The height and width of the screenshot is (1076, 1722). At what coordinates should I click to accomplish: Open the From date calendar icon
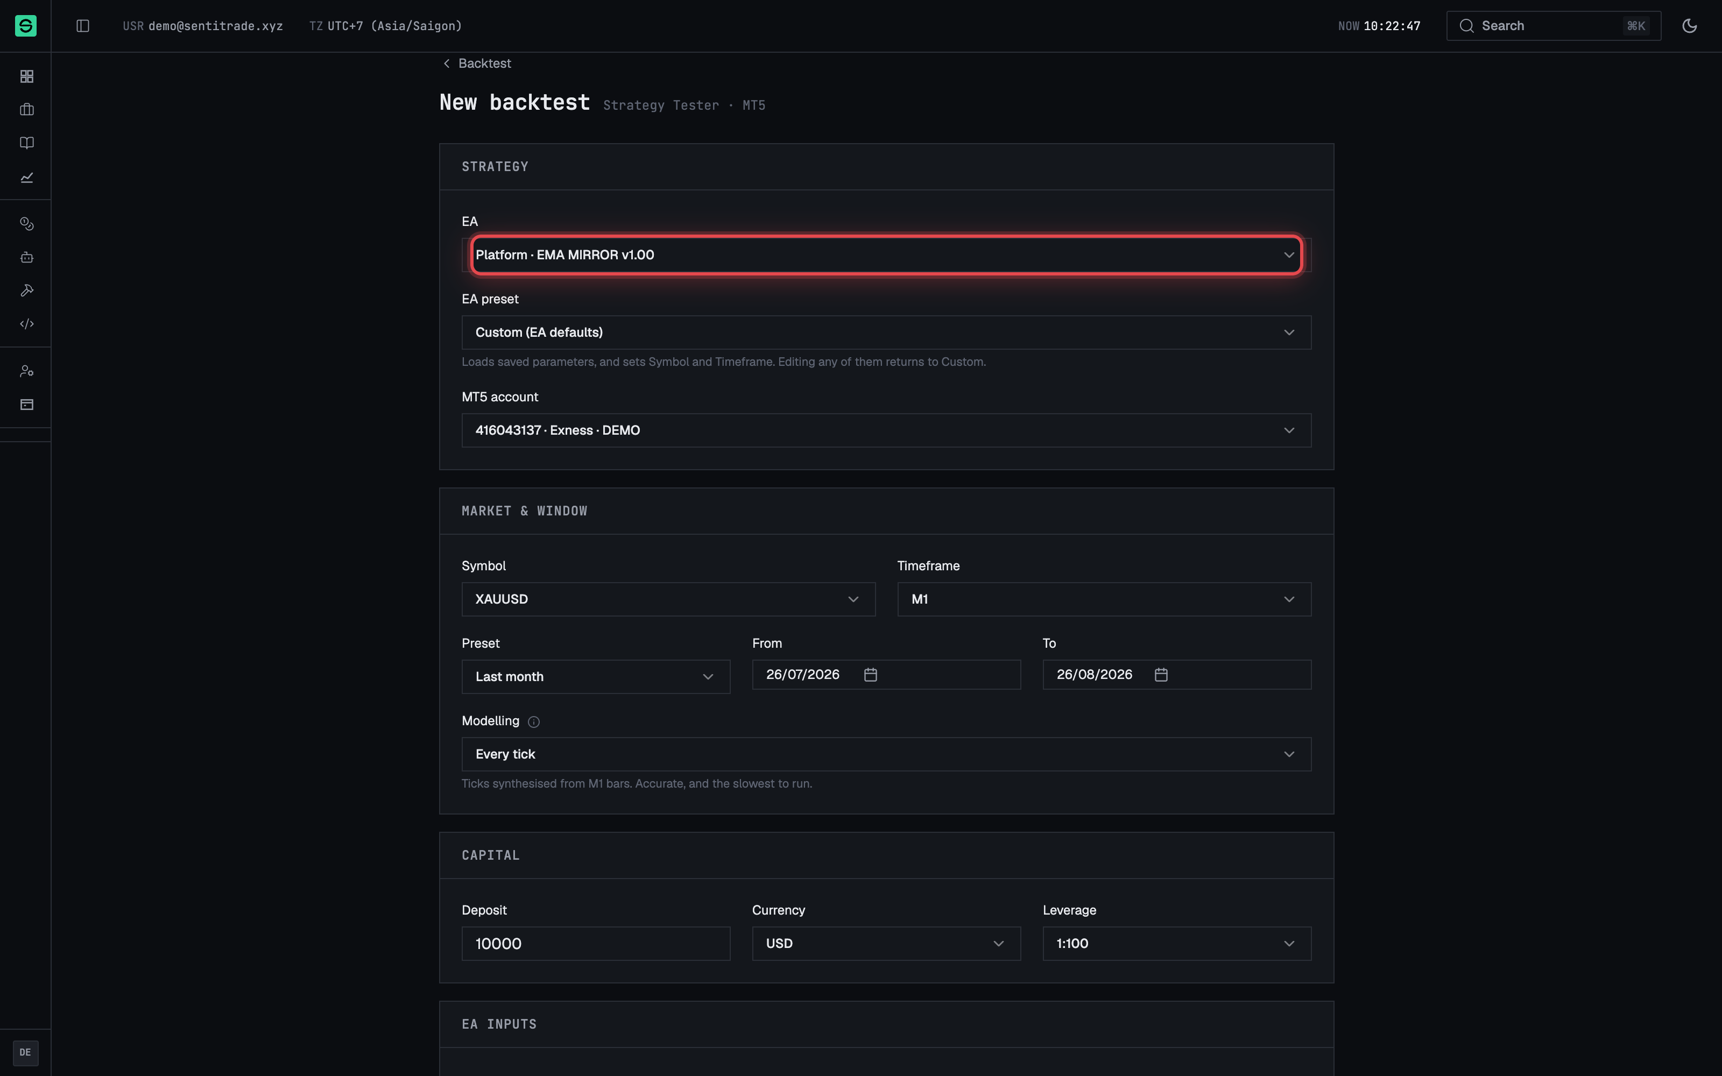click(870, 675)
